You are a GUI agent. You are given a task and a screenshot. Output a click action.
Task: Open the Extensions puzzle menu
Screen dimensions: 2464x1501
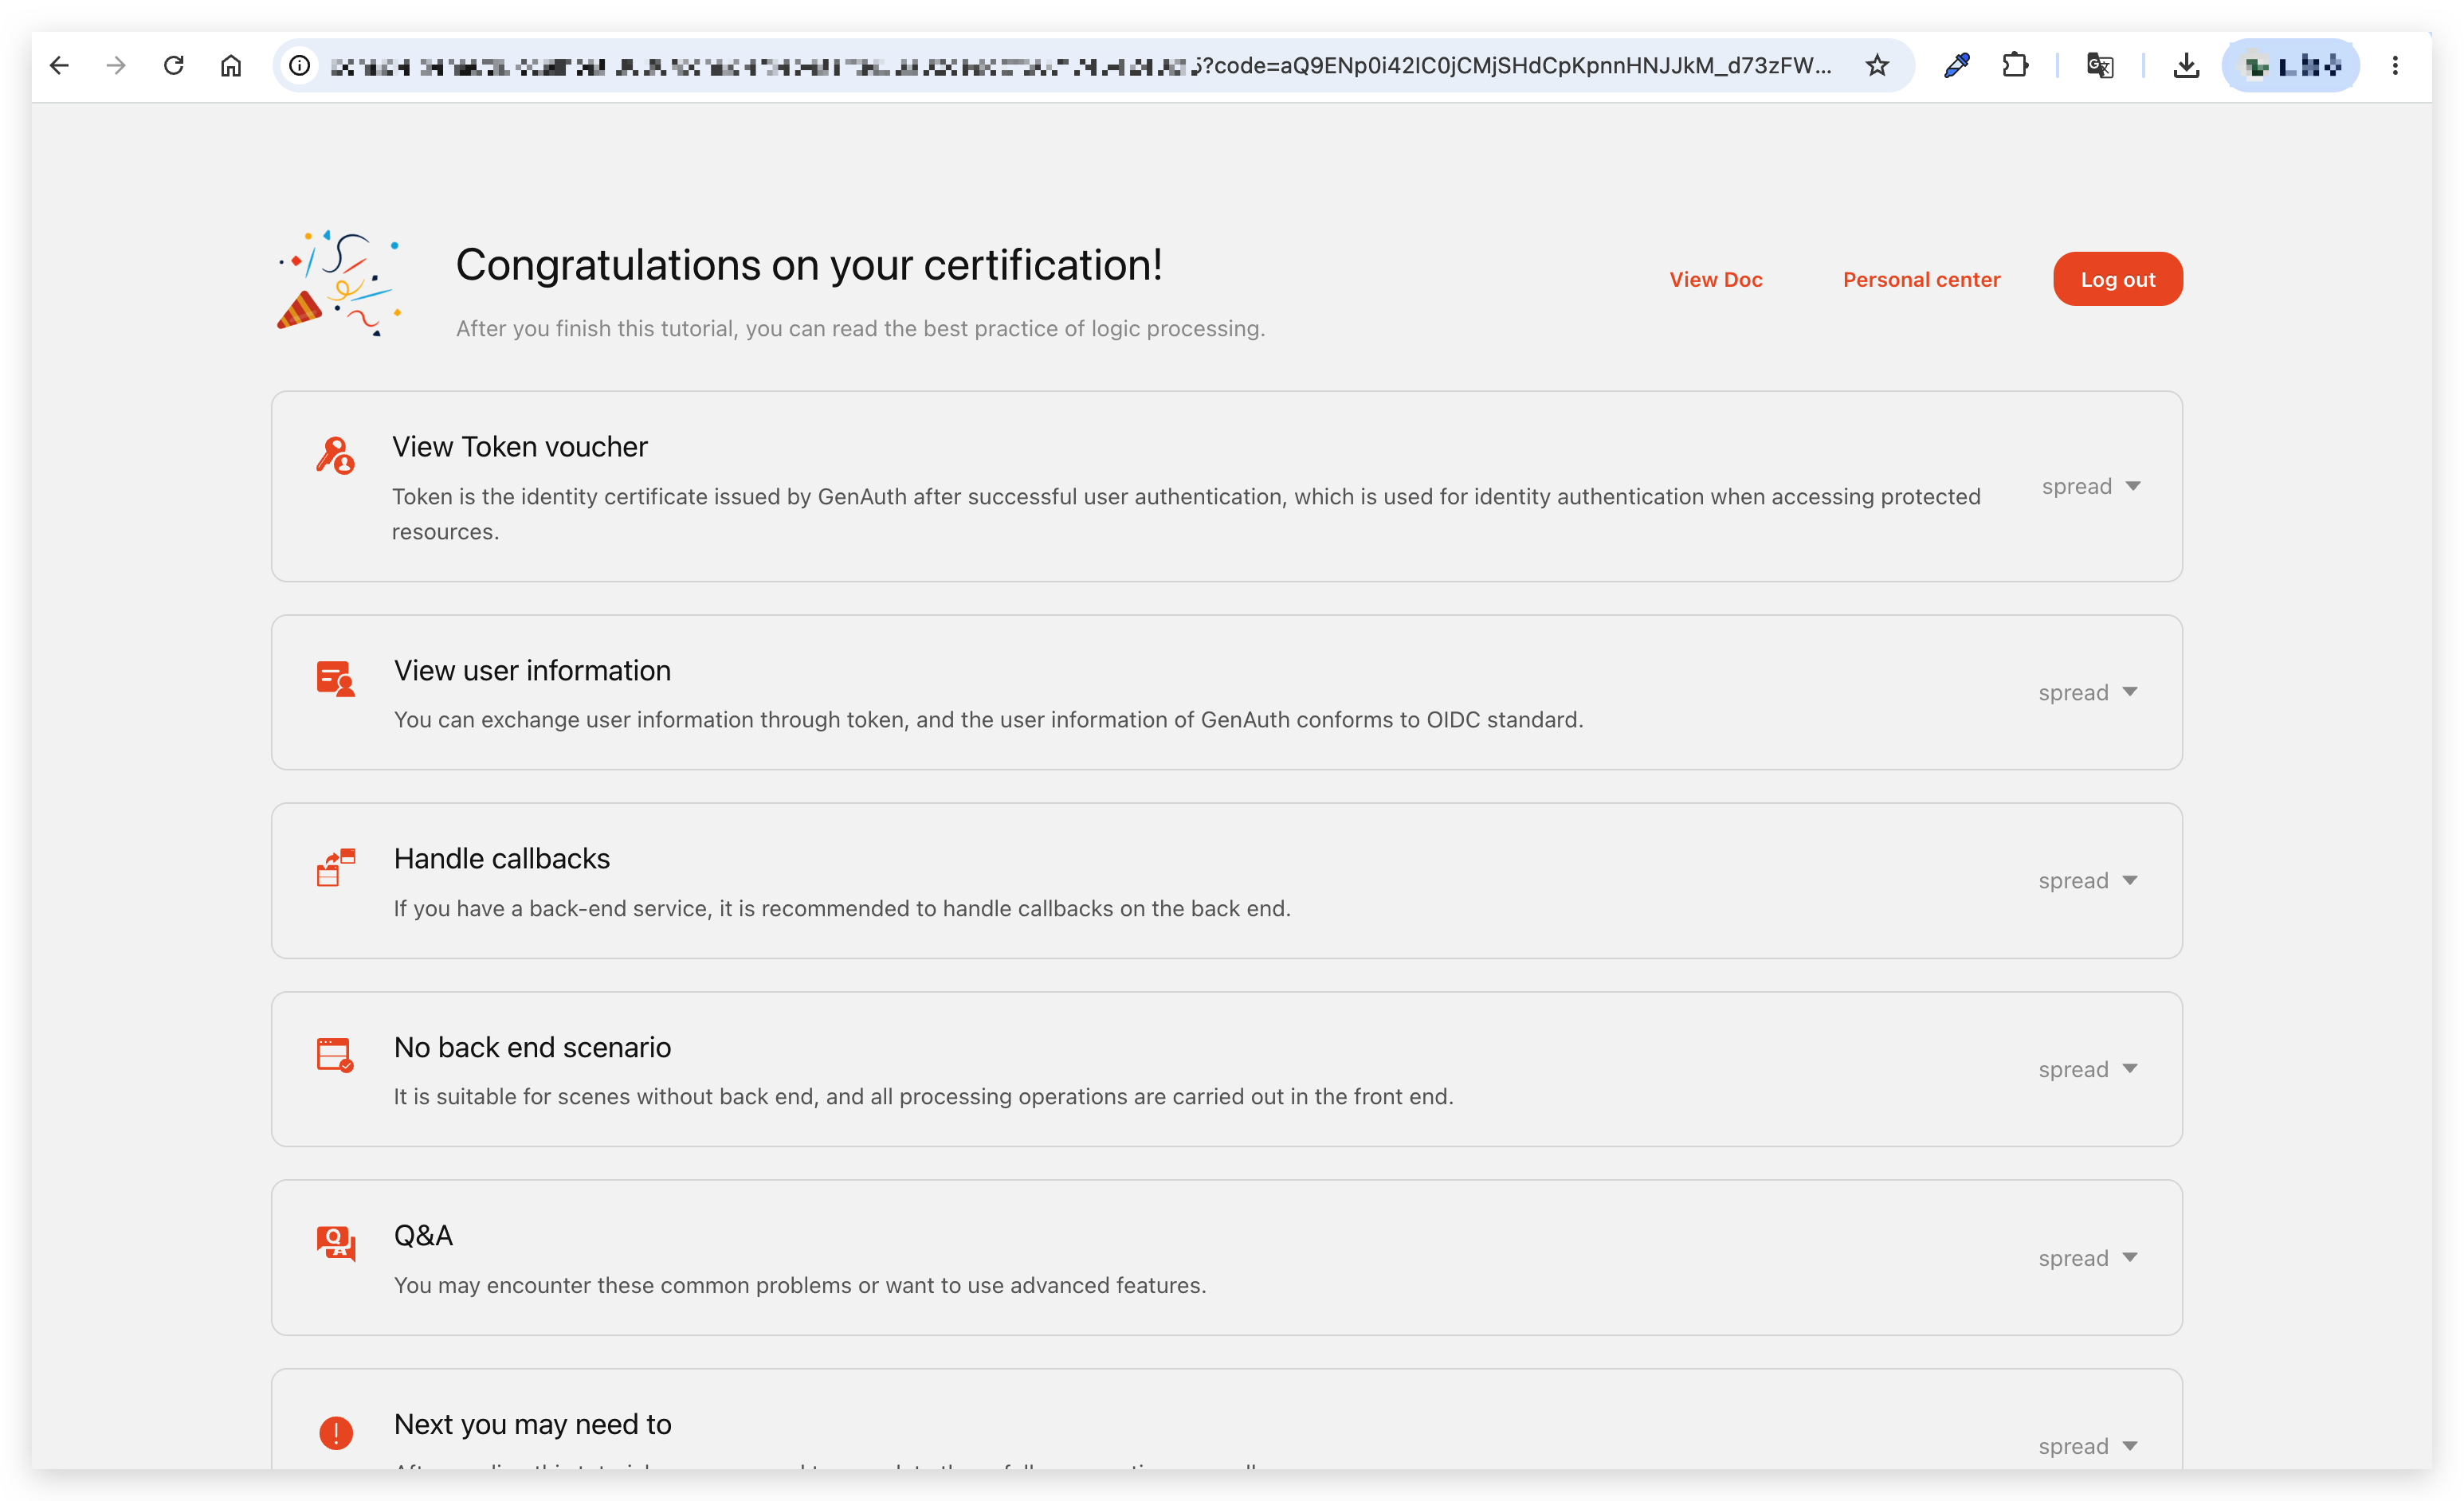2015,66
